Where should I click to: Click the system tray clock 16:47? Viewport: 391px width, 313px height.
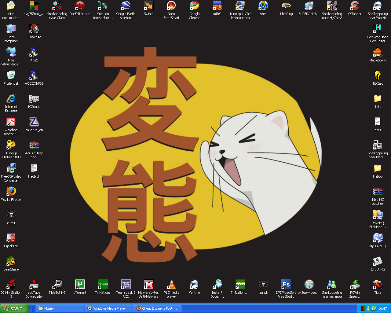[382, 308]
